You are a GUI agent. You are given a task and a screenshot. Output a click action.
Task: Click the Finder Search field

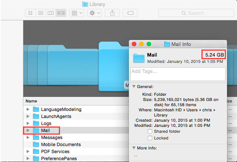coord(196,13)
